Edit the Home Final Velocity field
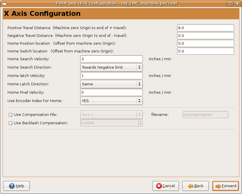This screenshot has width=242, height=194. [111, 92]
